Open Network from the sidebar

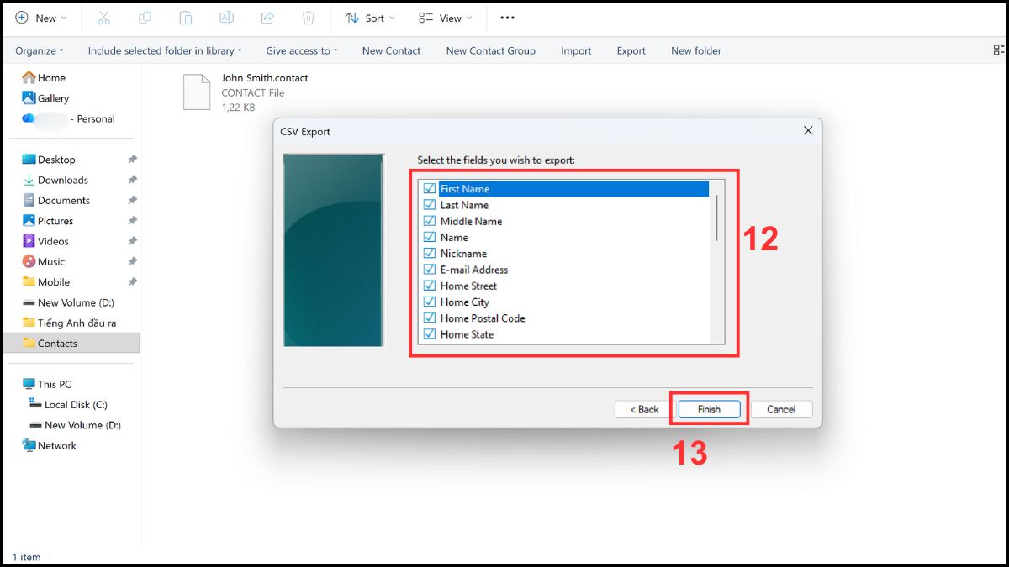coord(55,445)
